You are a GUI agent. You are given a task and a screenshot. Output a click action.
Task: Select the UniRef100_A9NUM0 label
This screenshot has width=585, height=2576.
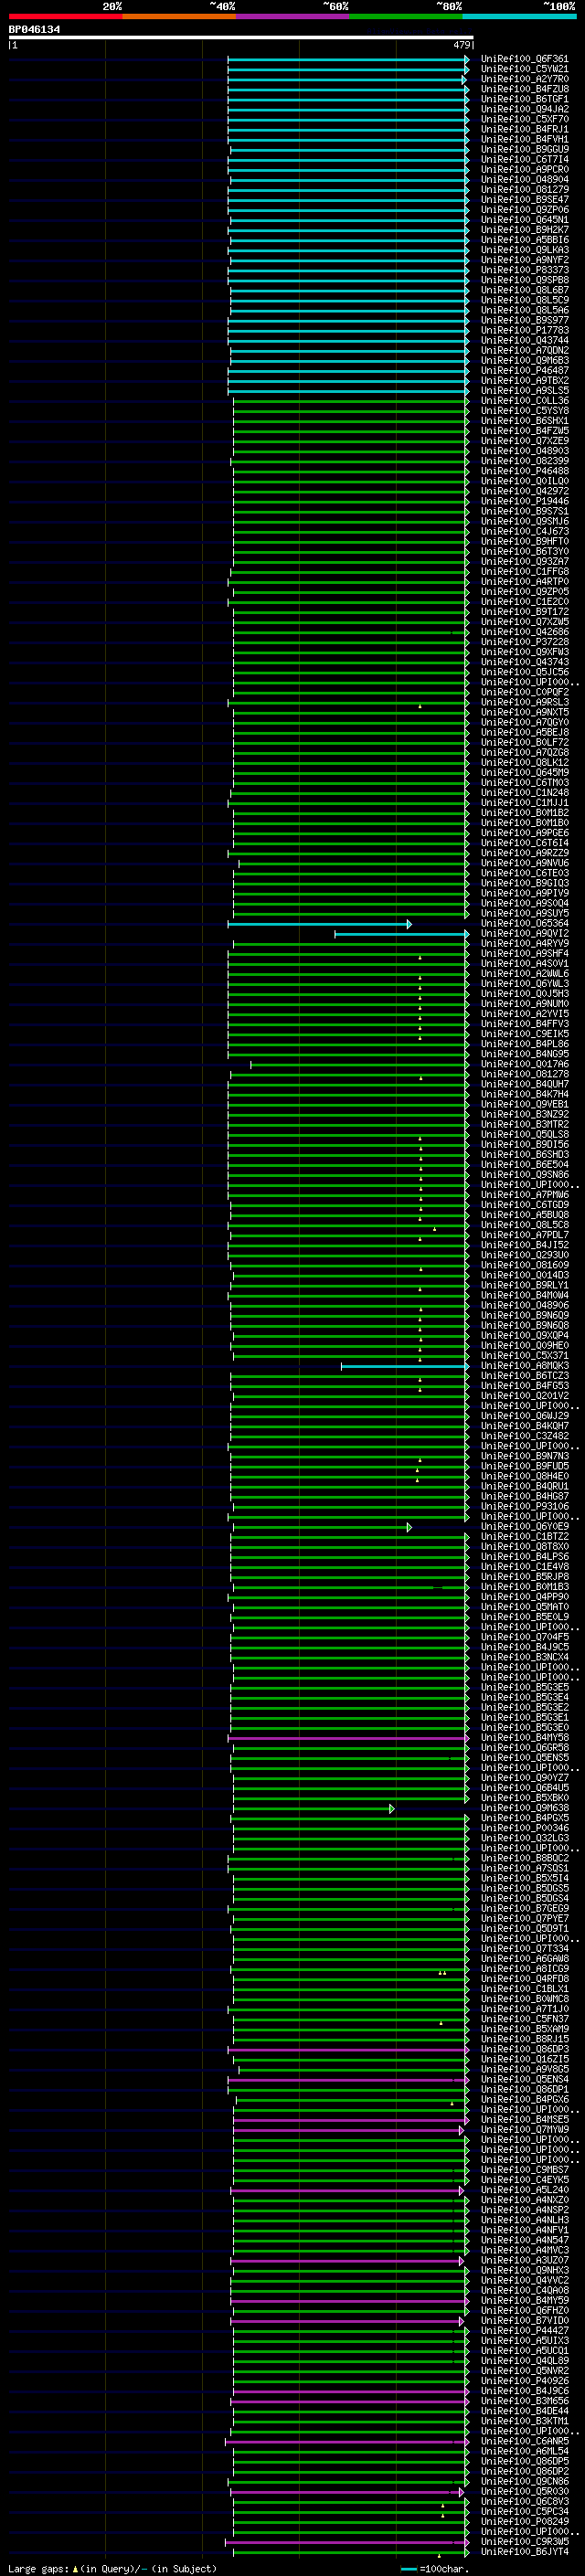click(x=525, y=1004)
